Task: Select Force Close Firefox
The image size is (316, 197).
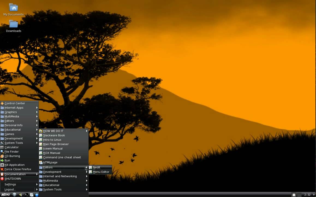Action: 19,169
